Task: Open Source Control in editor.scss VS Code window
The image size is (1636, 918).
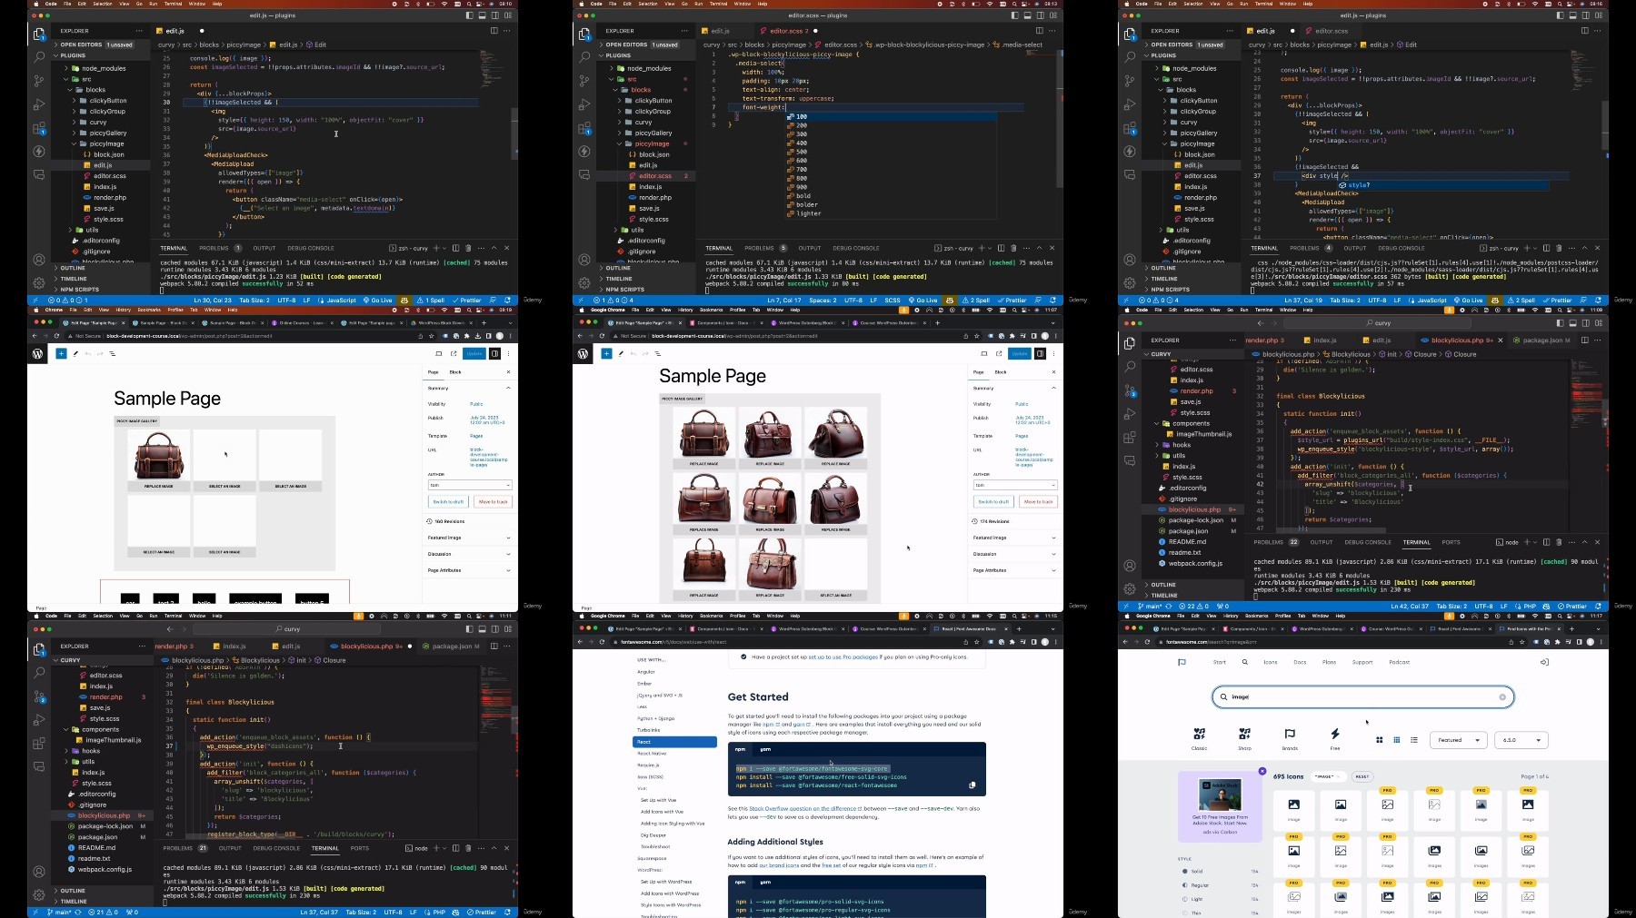Action: 584,80
